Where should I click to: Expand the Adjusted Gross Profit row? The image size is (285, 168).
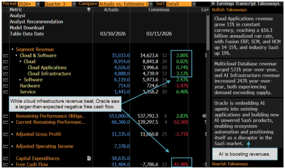12,134
